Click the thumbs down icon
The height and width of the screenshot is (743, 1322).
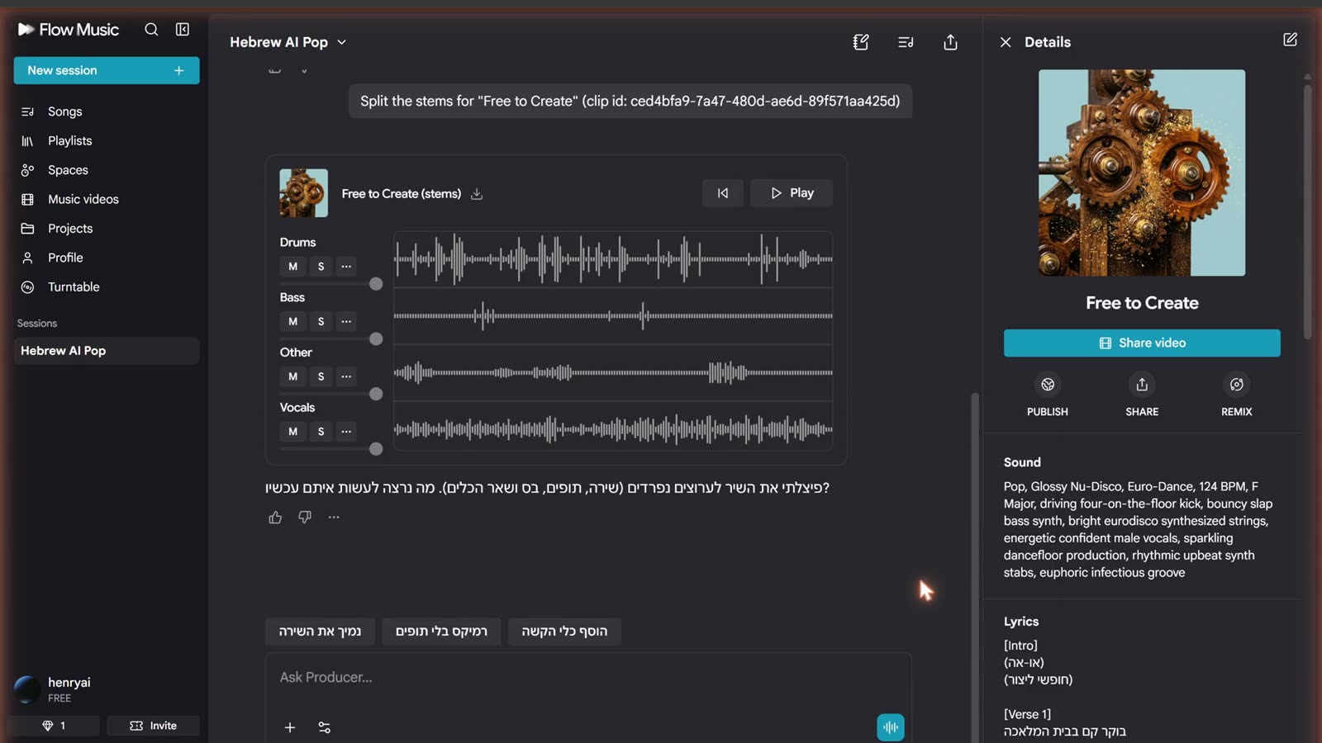(305, 518)
